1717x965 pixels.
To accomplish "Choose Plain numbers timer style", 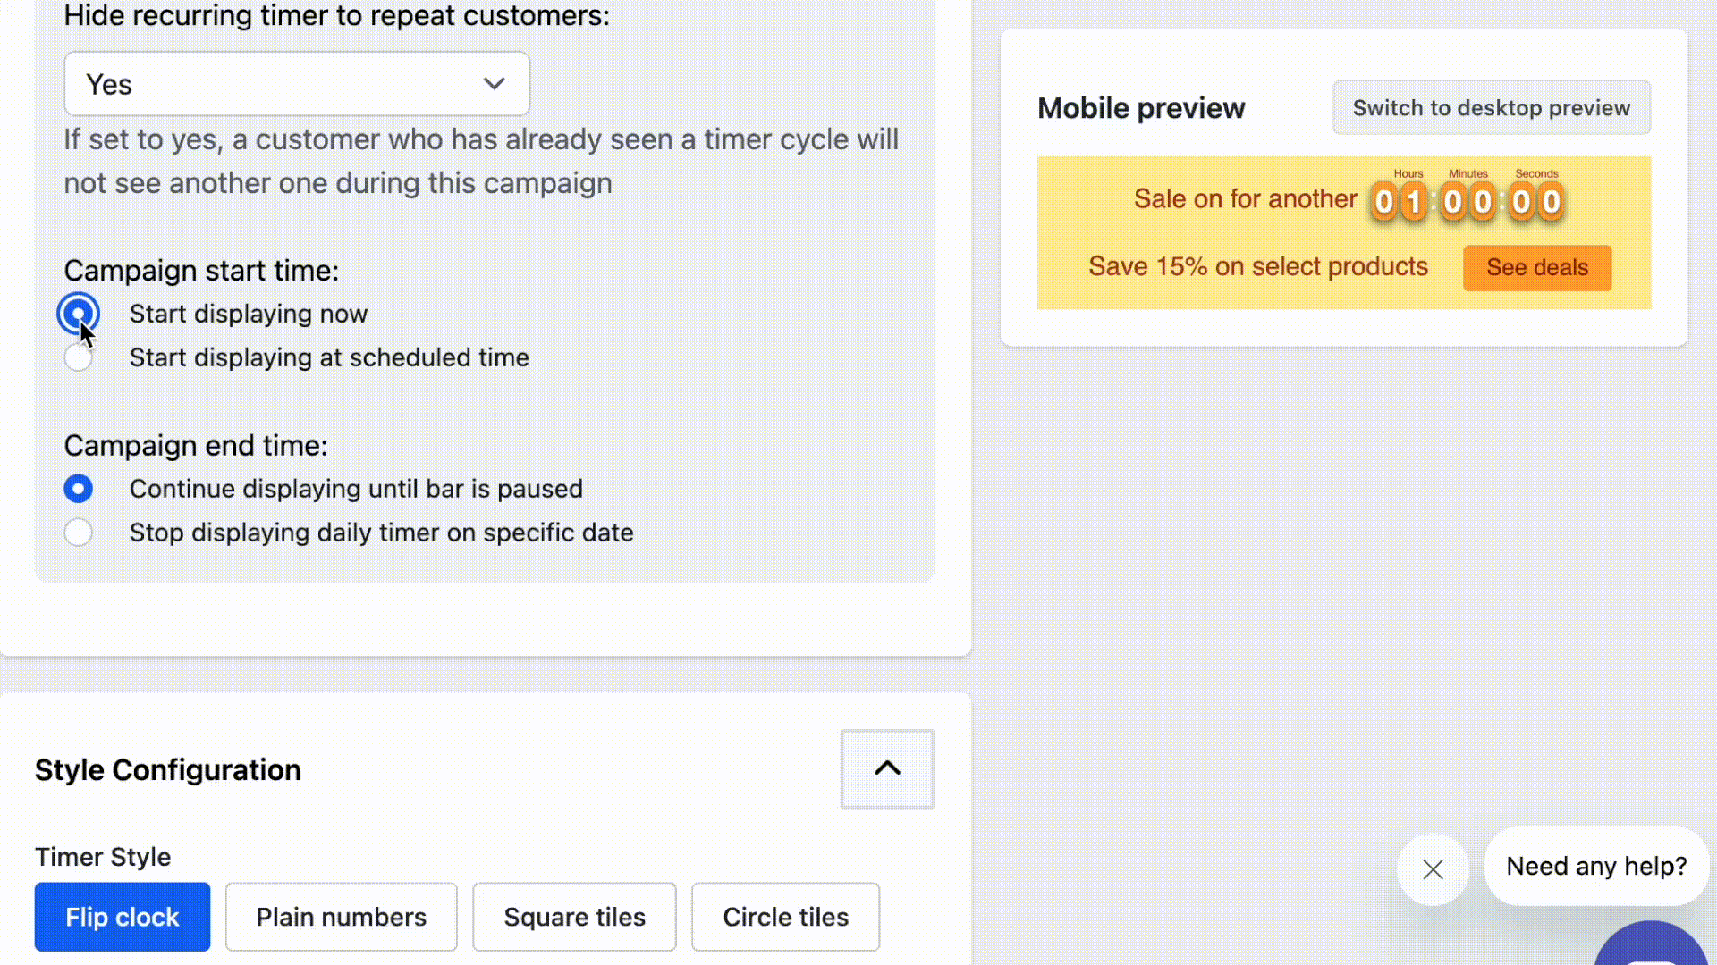I will pos(341,917).
